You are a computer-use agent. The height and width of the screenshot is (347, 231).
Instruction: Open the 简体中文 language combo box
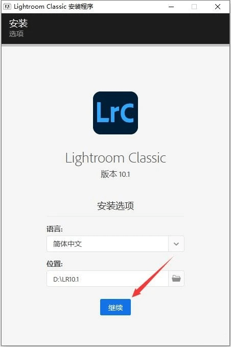(x=115, y=244)
